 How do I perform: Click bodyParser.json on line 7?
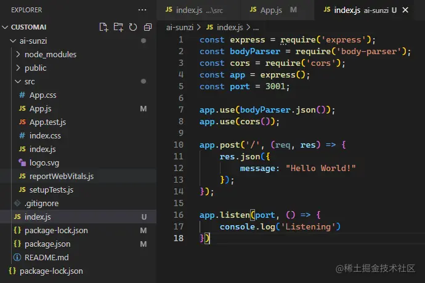[x=278, y=110]
